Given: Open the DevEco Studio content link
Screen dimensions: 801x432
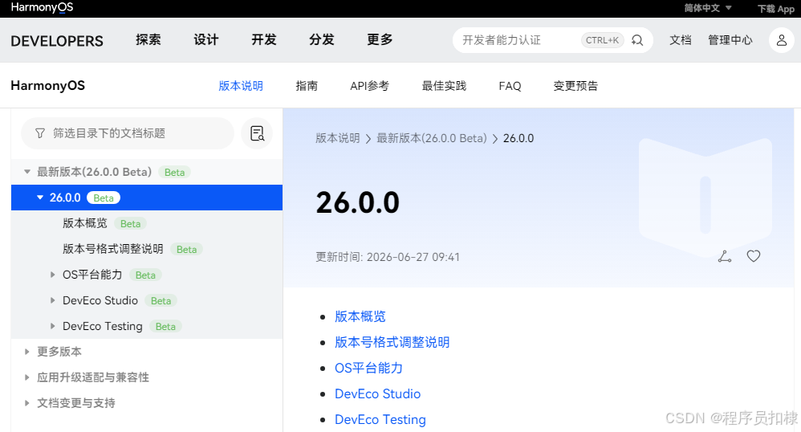Looking at the screenshot, I should pyautogui.click(x=377, y=393).
